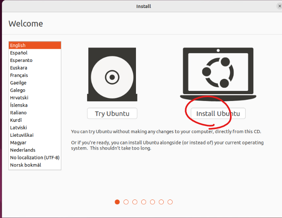
Task: Choose Nederlands language
Action: click(x=35, y=150)
